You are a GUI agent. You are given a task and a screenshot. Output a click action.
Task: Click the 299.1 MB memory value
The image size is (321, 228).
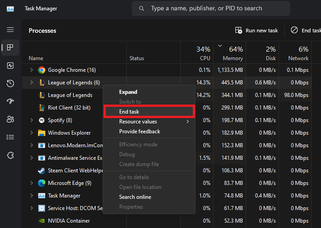pyautogui.click(x=232, y=108)
